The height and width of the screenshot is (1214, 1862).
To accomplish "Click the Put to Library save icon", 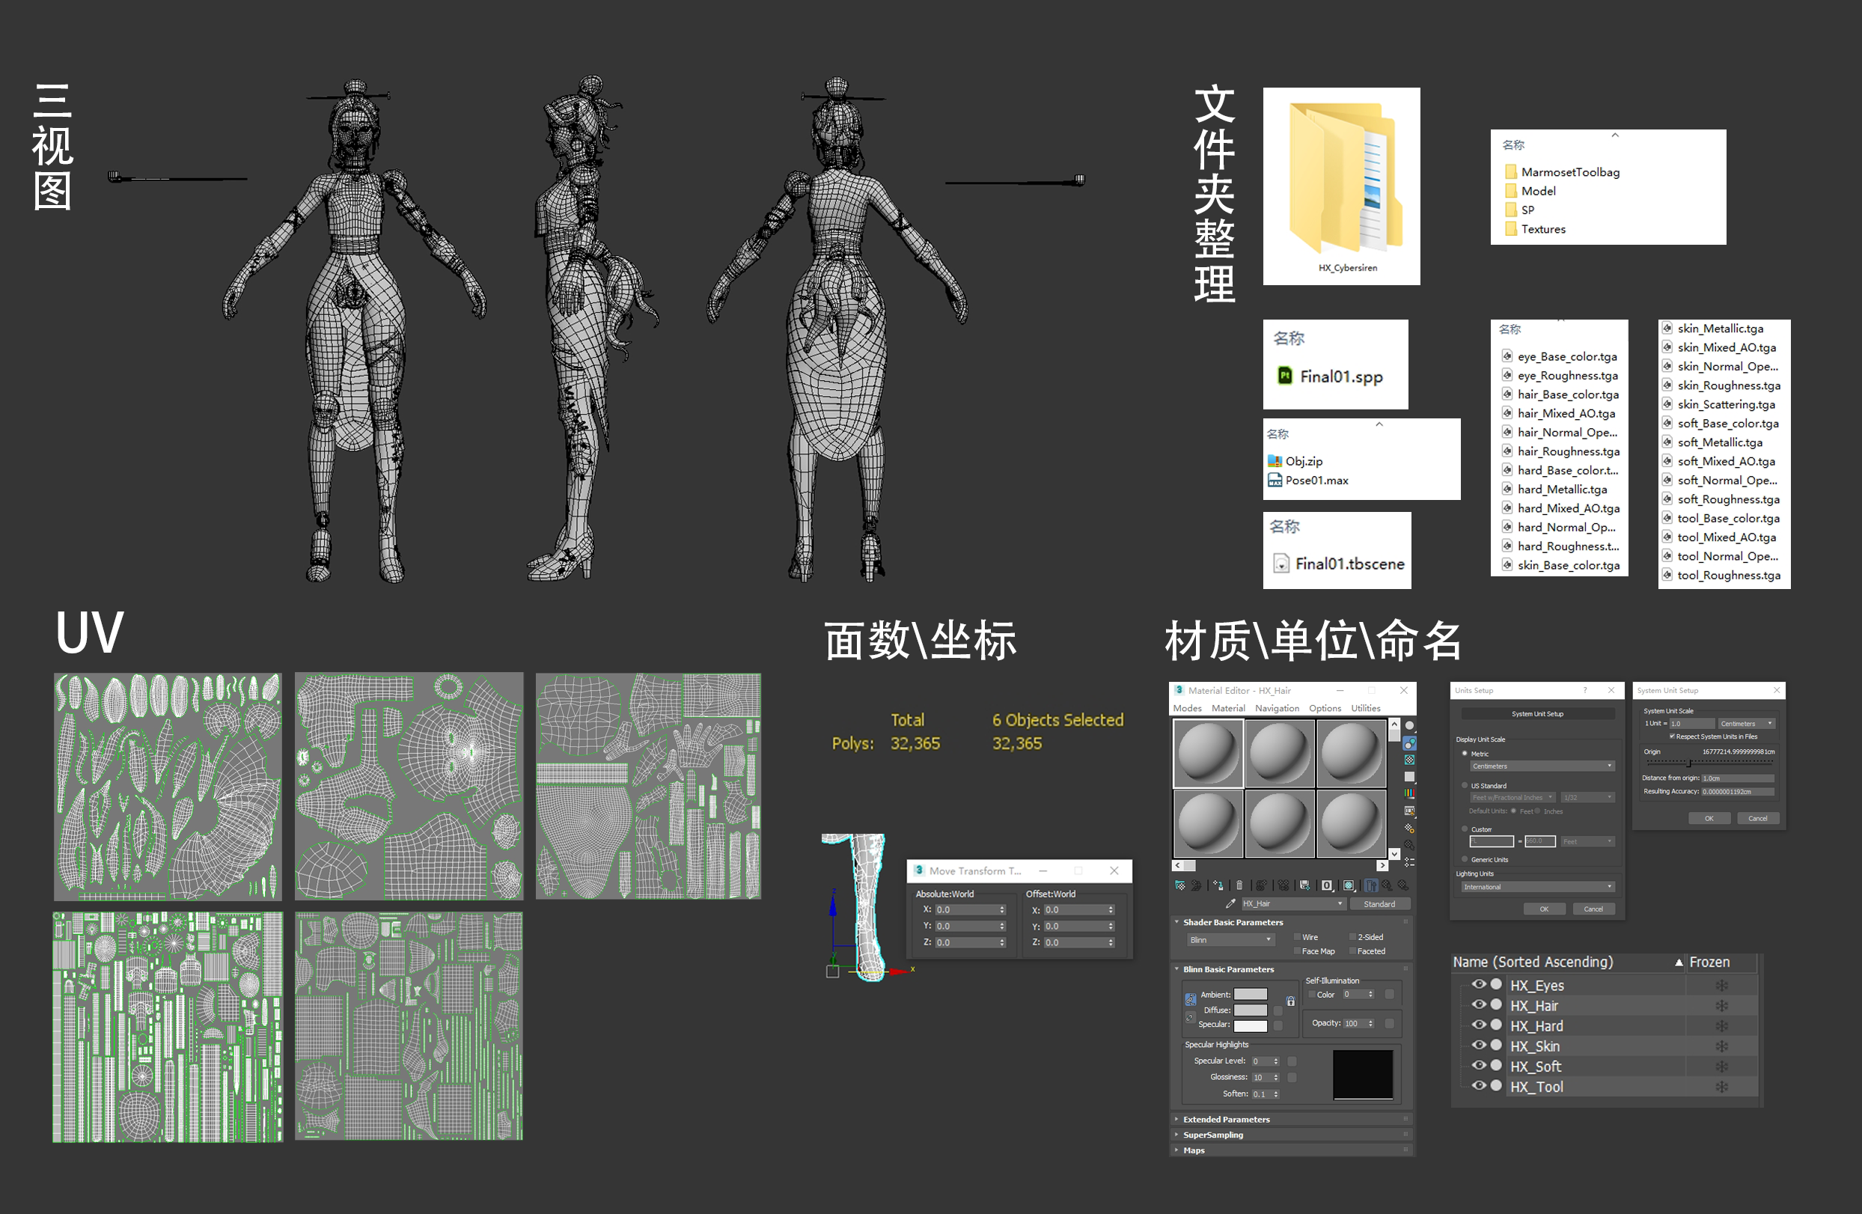I will pos(1305,885).
